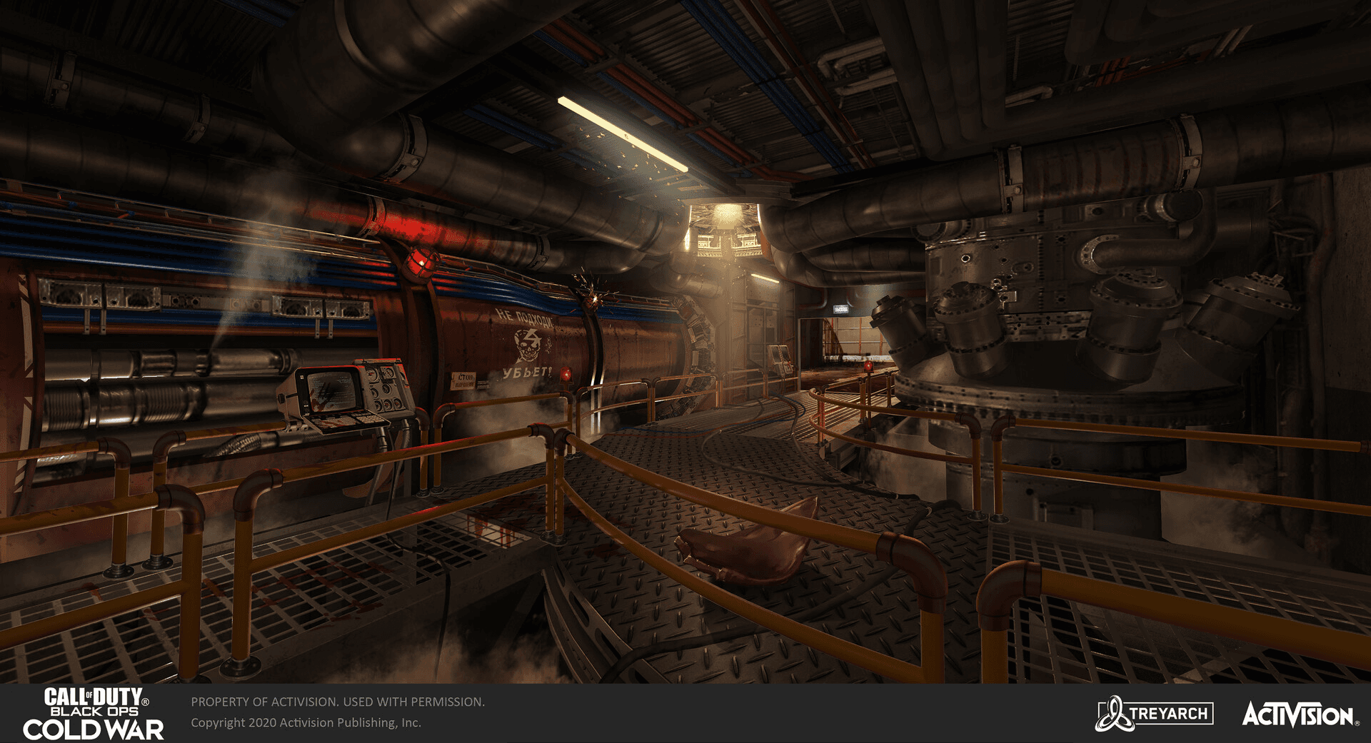Click the Activision logo
The height and width of the screenshot is (743, 1371).
click(1300, 714)
